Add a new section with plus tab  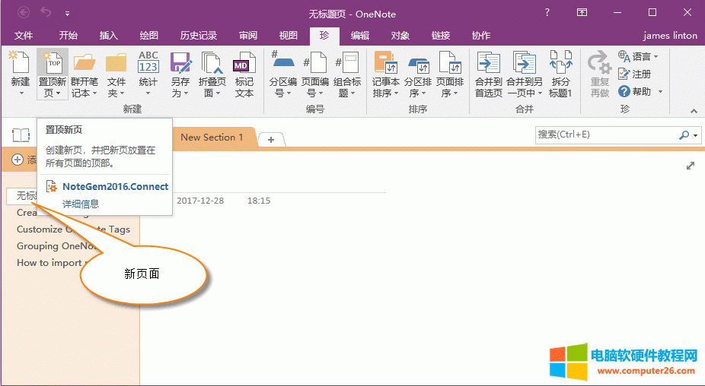(x=270, y=139)
